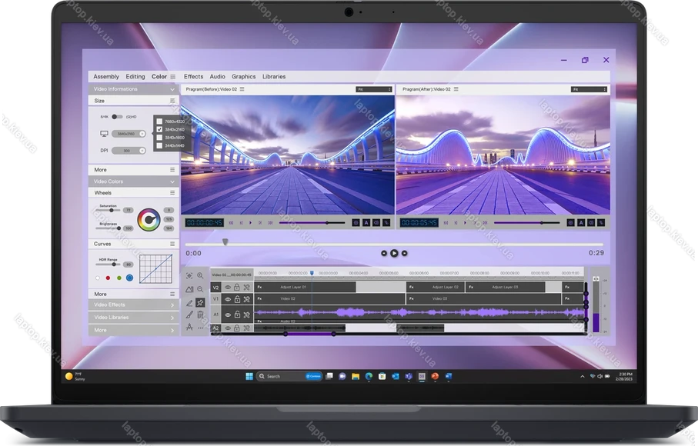The width and height of the screenshot is (698, 446).
Task: Hide the V1 track with eye icon
Action: [x=227, y=299]
